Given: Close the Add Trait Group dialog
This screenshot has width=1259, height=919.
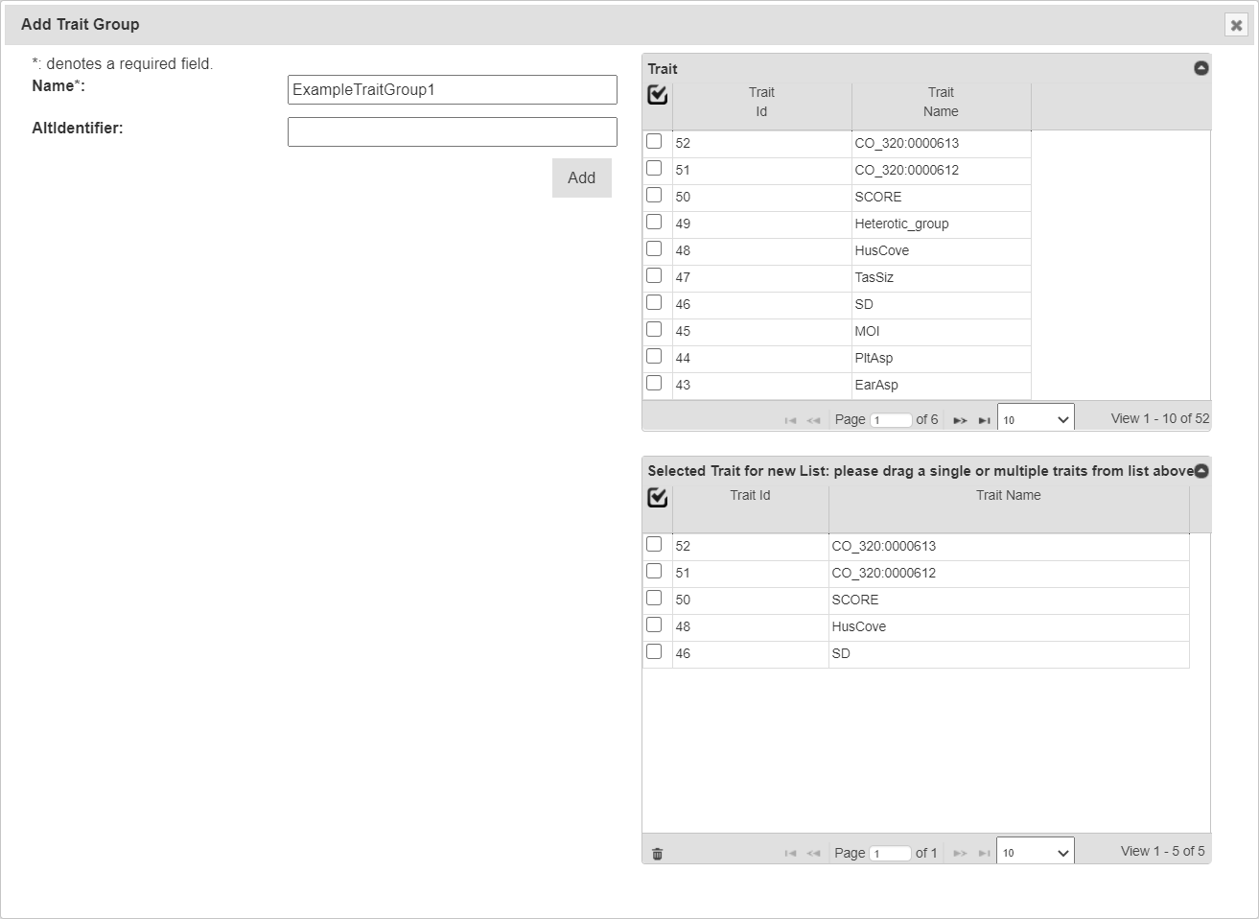Looking at the screenshot, I should [1236, 25].
